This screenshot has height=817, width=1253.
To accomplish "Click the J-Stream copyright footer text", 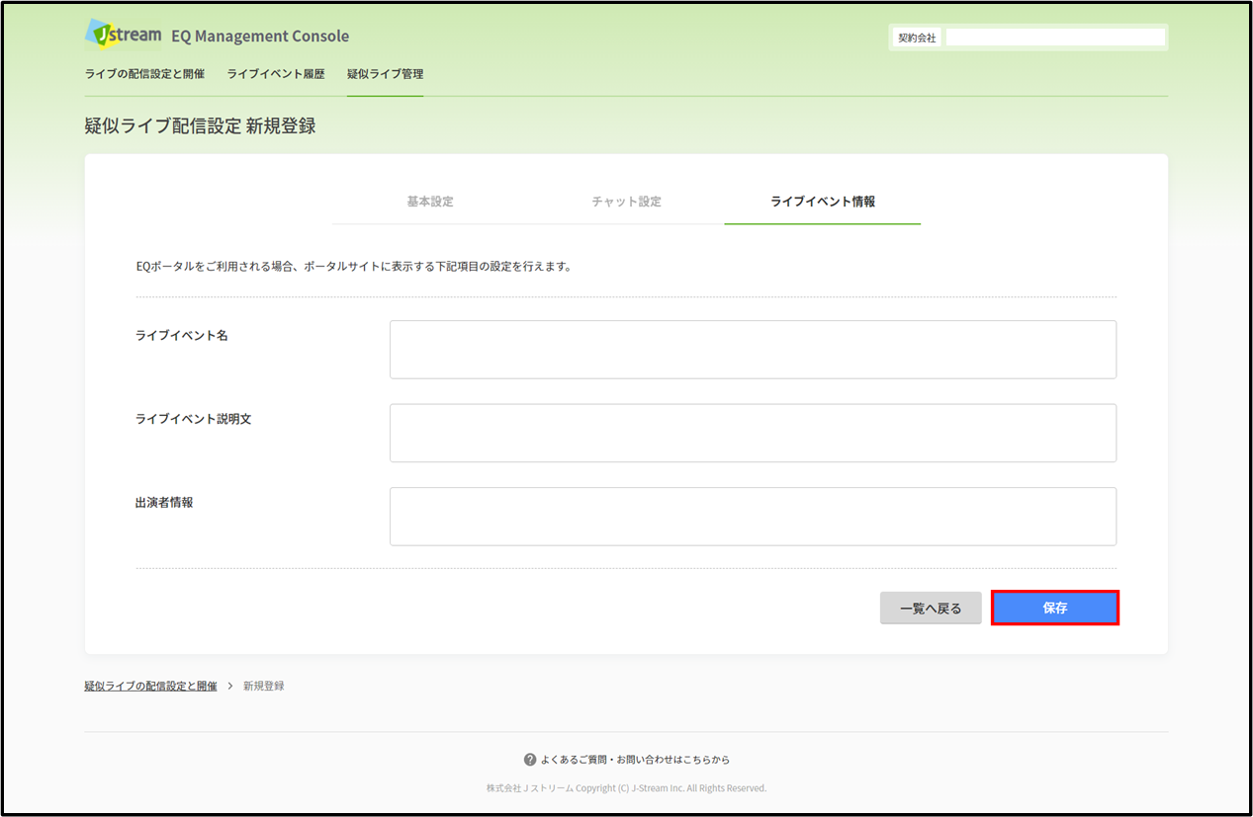I will pos(626,788).
